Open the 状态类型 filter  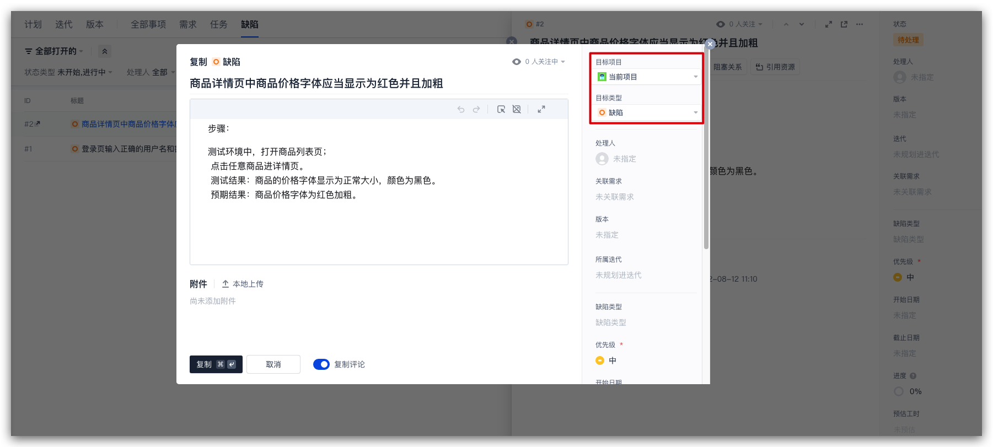(68, 72)
